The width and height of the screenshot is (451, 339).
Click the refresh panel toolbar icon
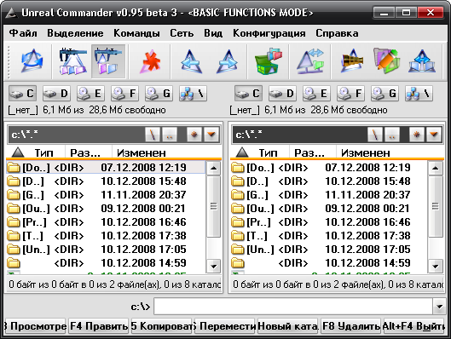[32, 61]
